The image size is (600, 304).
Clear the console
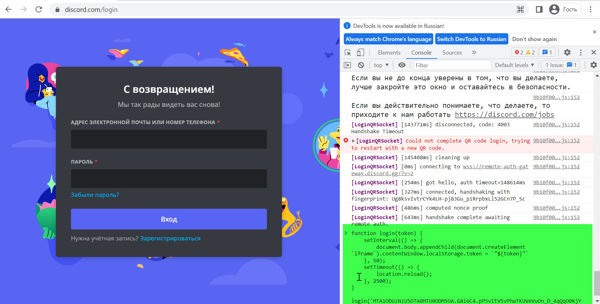[361, 65]
